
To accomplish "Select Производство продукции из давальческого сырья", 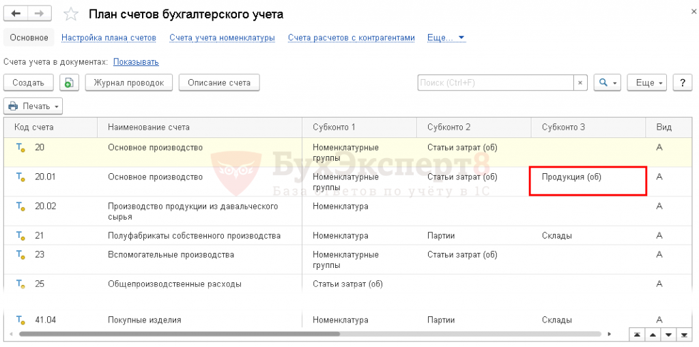I will click(193, 211).
